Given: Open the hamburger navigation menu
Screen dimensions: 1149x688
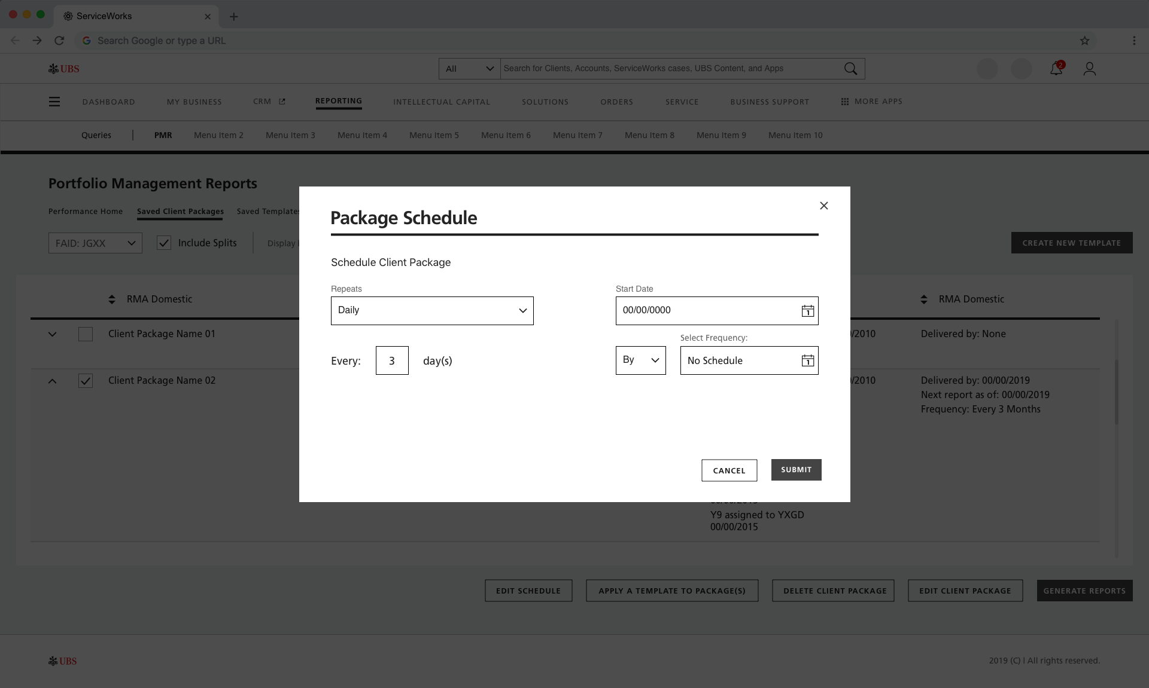Looking at the screenshot, I should 54,102.
